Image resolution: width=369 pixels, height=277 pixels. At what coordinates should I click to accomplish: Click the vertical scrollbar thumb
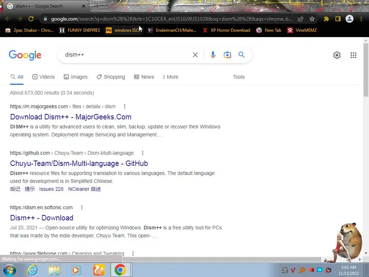tap(366, 70)
